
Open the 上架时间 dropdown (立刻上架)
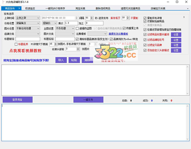point(38,18)
